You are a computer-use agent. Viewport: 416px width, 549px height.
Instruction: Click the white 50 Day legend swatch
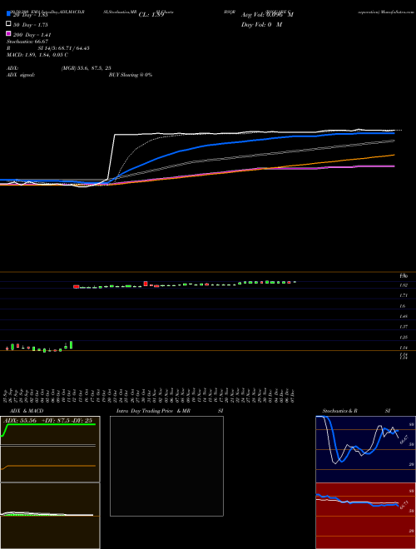pos(8,23)
